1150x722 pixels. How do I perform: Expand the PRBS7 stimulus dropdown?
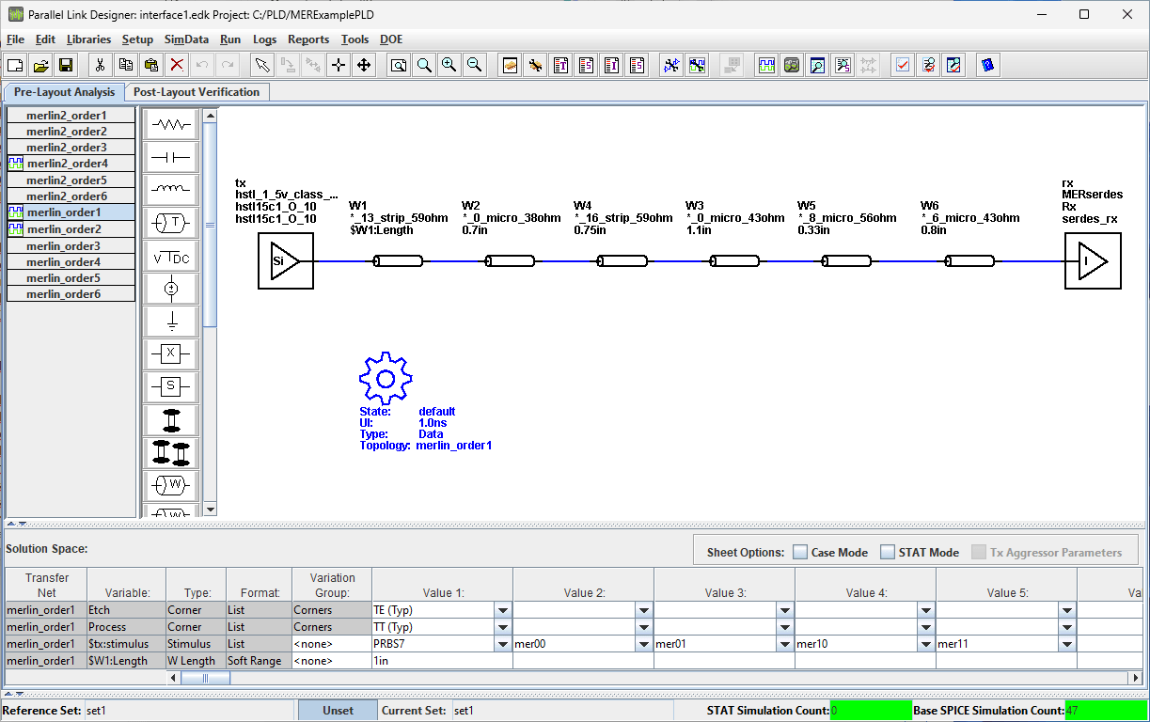pyautogui.click(x=503, y=644)
